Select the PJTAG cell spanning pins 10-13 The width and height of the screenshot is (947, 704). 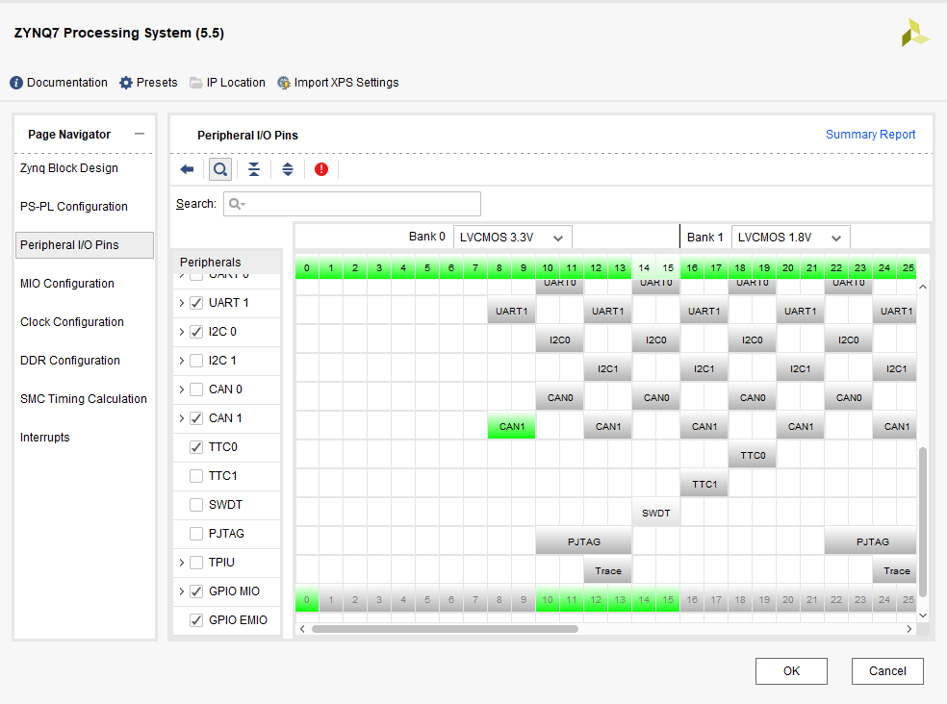[x=584, y=542]
